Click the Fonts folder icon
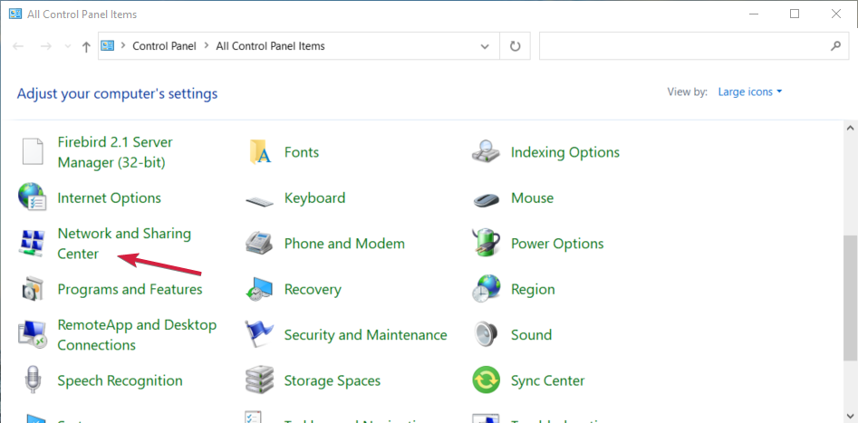 click(260, 152)
